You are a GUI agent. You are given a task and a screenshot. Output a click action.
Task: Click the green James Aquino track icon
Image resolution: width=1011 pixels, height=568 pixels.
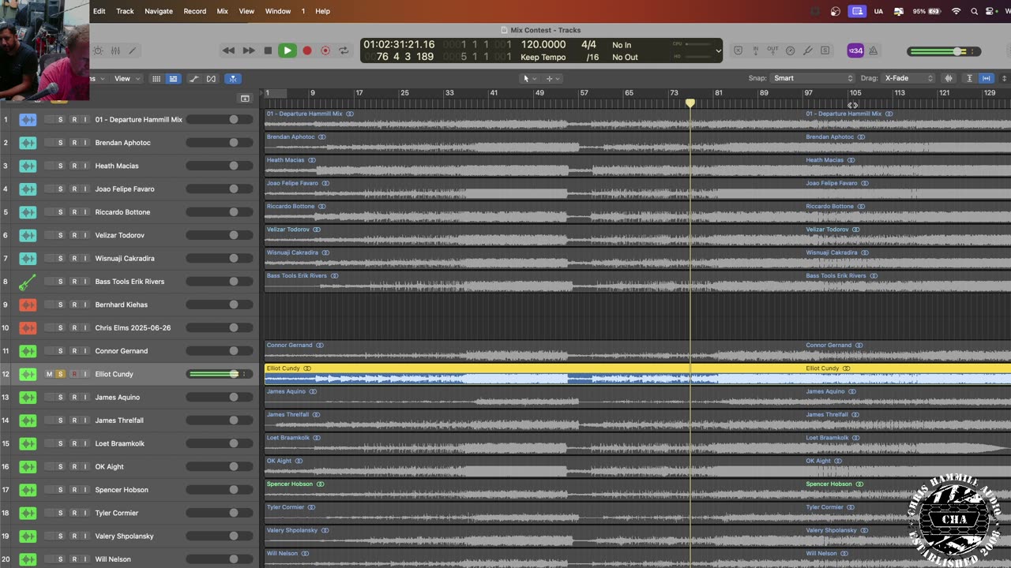pos(28,397)
